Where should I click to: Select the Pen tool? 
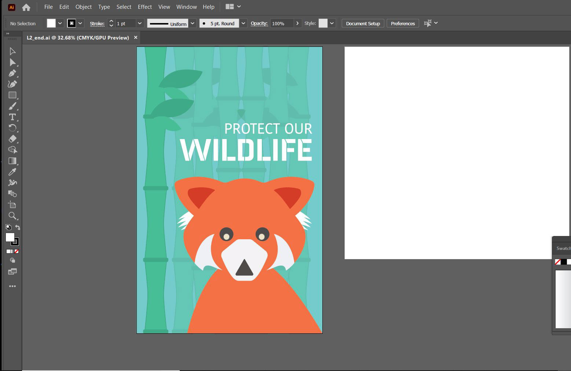[x=12, y=73]
